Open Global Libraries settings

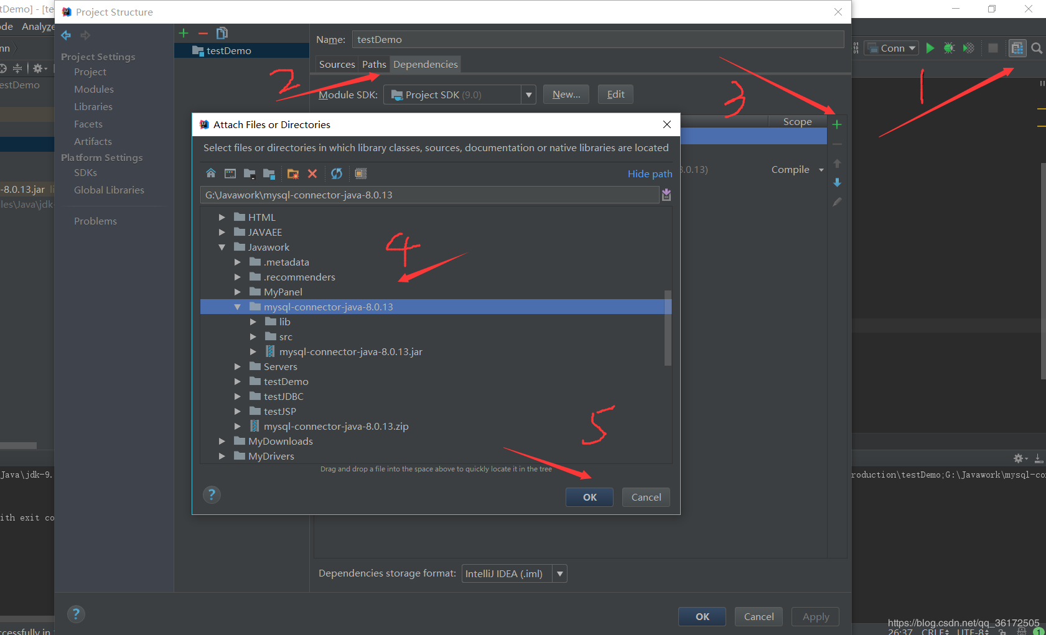pos(109,190)
